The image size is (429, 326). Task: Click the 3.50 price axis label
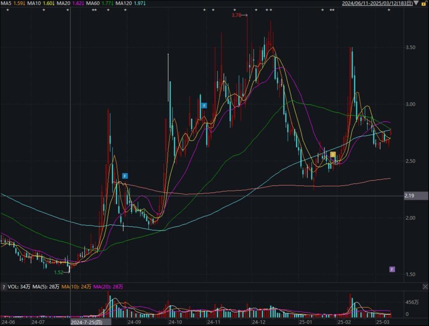(410, 47)
